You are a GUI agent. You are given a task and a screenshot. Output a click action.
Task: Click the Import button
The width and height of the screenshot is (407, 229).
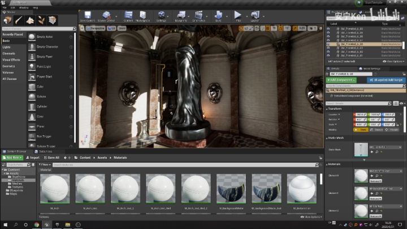tap(33, 158)
